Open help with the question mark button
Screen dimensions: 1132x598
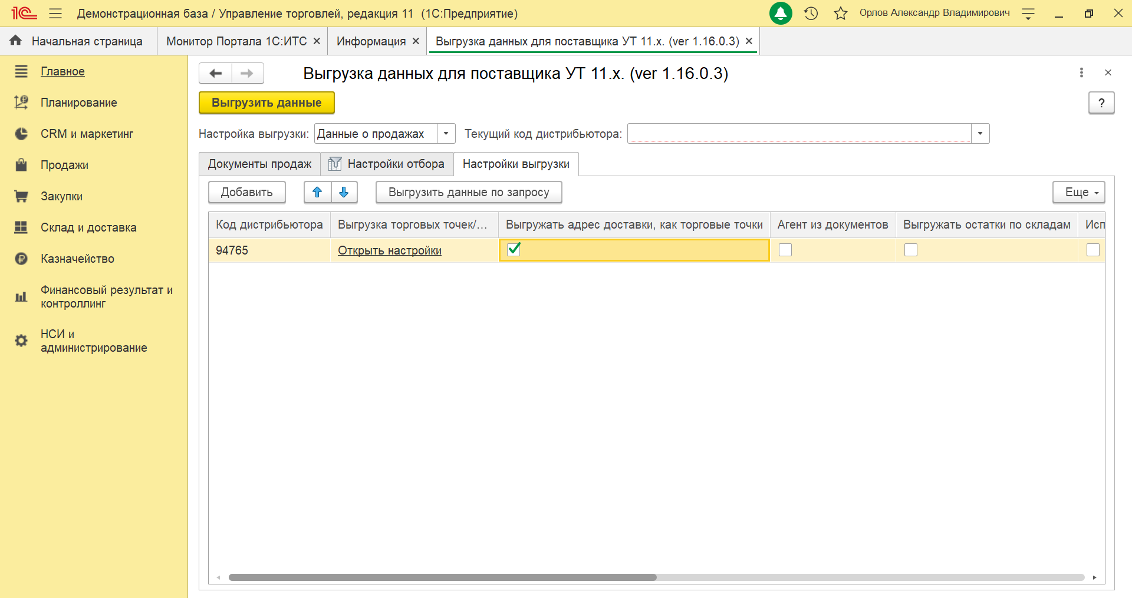pyautogui.click(x=1101, y=103)
